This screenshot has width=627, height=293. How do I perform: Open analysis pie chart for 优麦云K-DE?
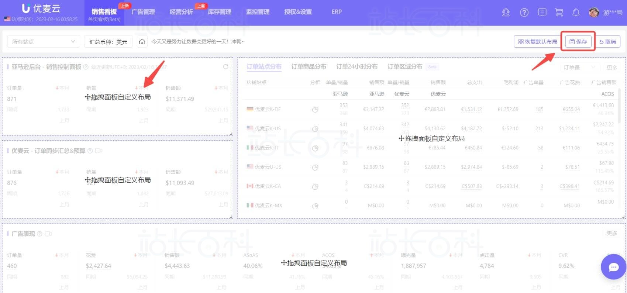click(x=315, y=110)
